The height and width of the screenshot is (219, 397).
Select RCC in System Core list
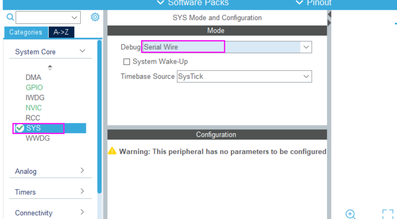tap(33, 118)
